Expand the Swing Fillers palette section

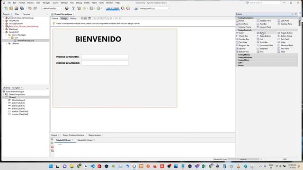pyautogui.click(x=237, y=60)
